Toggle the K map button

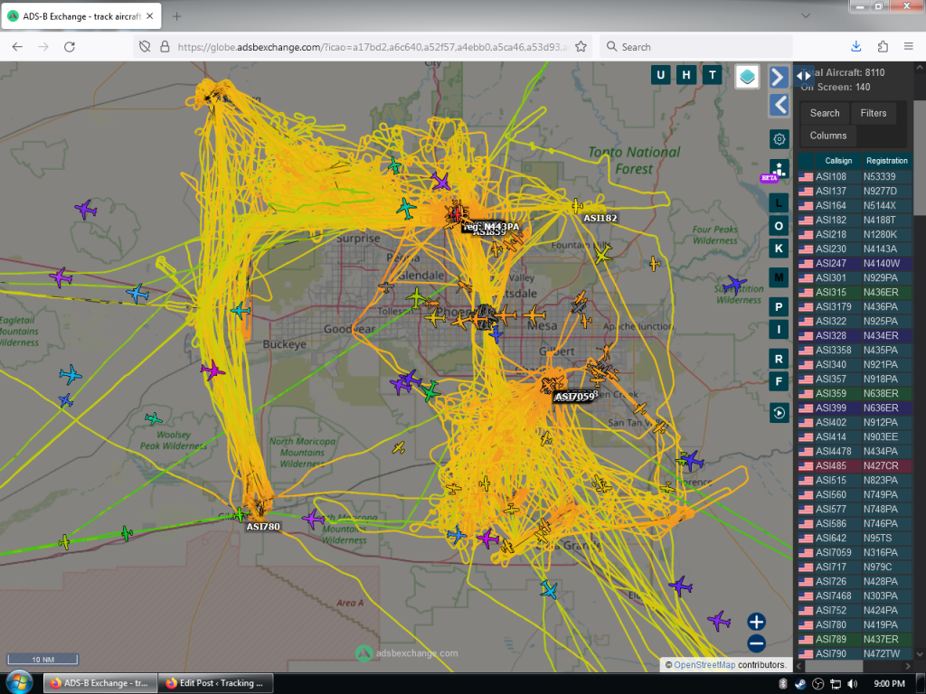(x=779, y=249)
